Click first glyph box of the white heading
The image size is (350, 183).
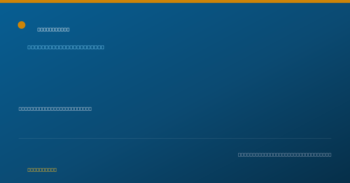(39, 29)
